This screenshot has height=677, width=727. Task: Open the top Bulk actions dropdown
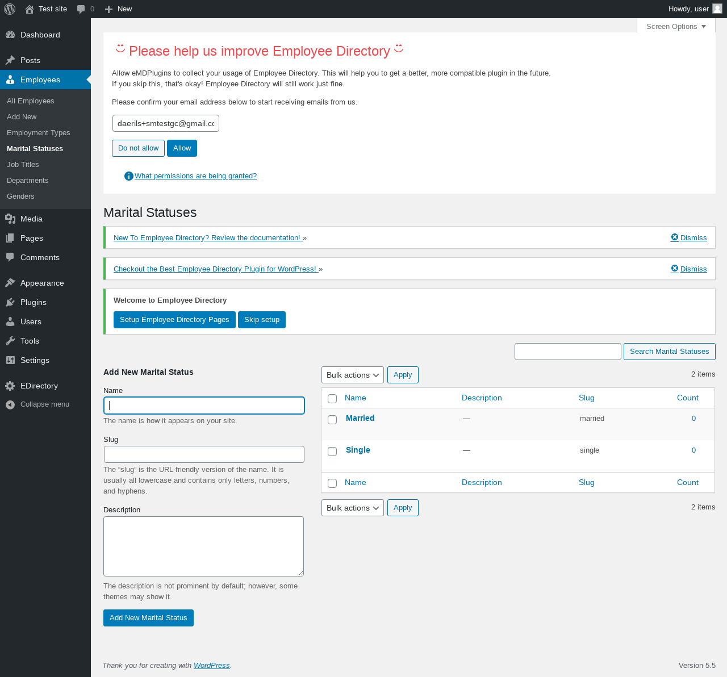coord(353,375)
